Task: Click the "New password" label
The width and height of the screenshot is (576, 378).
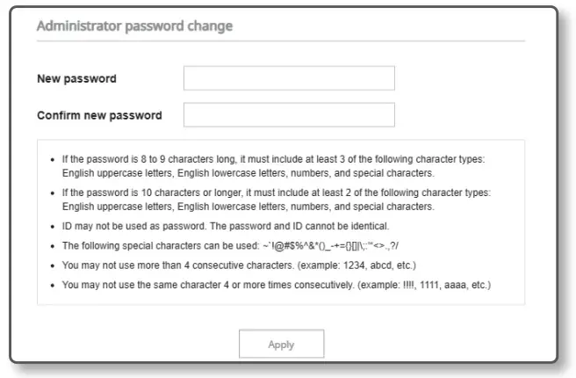Action: 76,79
